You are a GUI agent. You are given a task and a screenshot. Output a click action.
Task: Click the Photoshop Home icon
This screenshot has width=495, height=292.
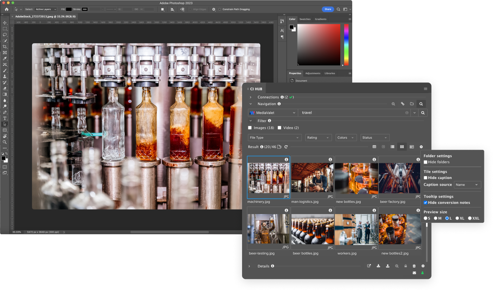(x=6, y=9)
